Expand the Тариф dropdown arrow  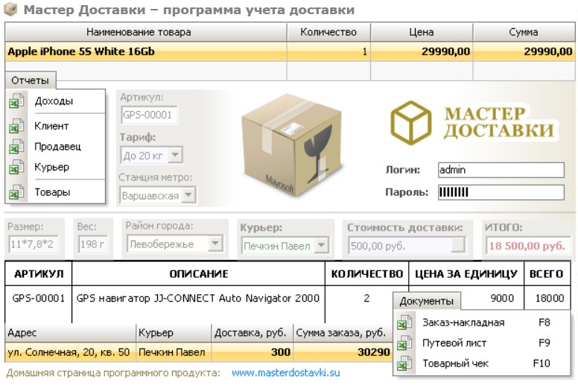click(x=175, y=155)
